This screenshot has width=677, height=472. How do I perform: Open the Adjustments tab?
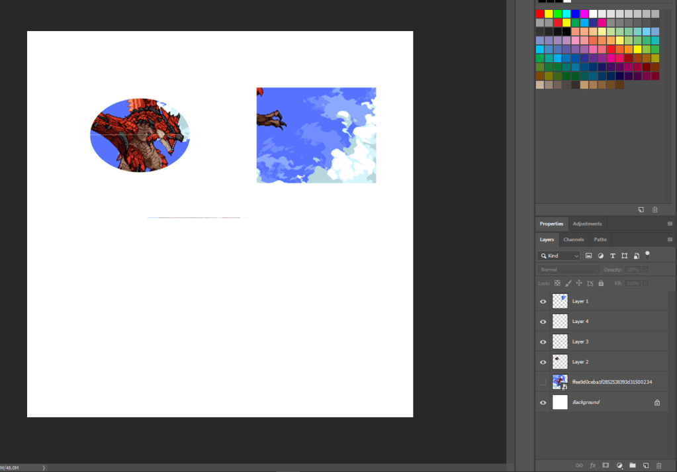[587, 224]
